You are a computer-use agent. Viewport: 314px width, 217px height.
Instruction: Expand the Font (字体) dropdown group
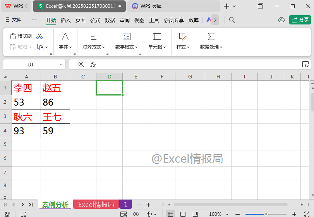click(65, 47)
